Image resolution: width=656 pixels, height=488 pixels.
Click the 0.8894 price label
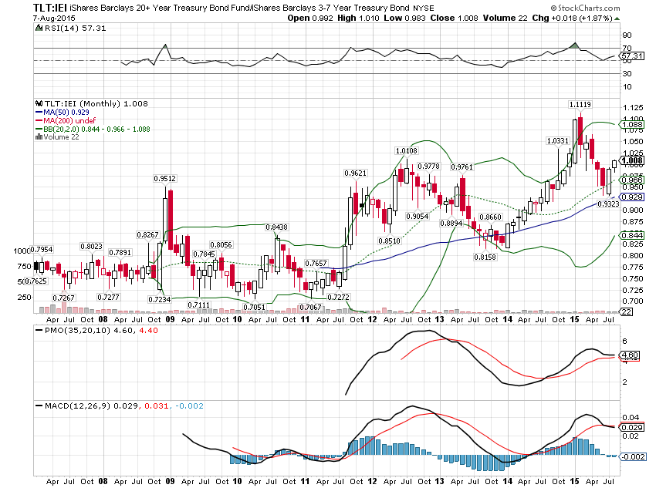click(x=451, y=224)
